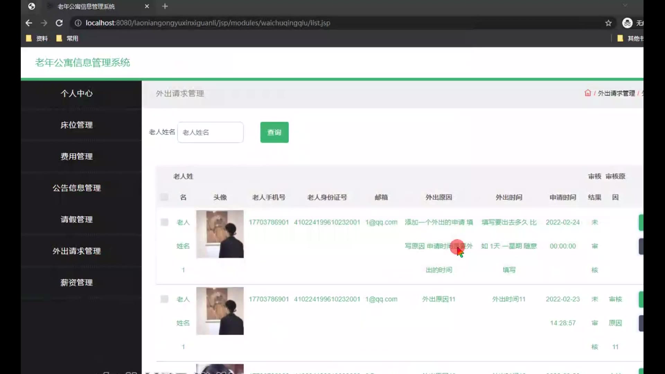Click the 老人身份证号 column header
The image size is (665, 374).
coord(327,197)
